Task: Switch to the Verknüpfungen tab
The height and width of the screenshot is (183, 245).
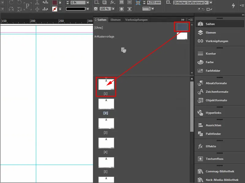Action: (x=136, y=20)
